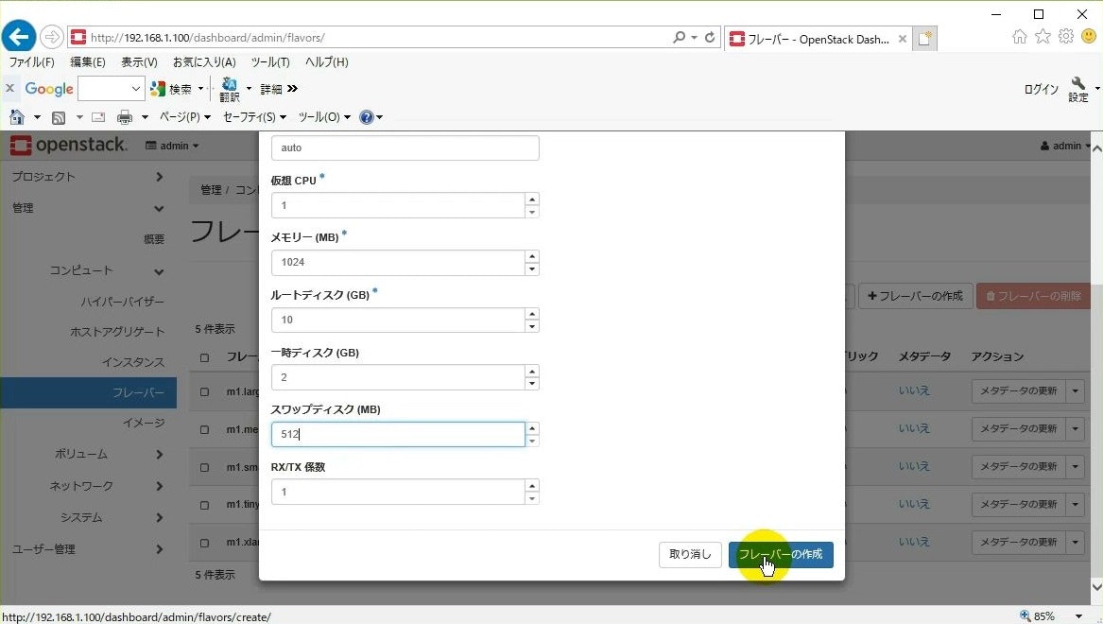Open the ツール(O) command bar dropdown
This screenshot has width=1103, height=624.
tap(324, 117)
